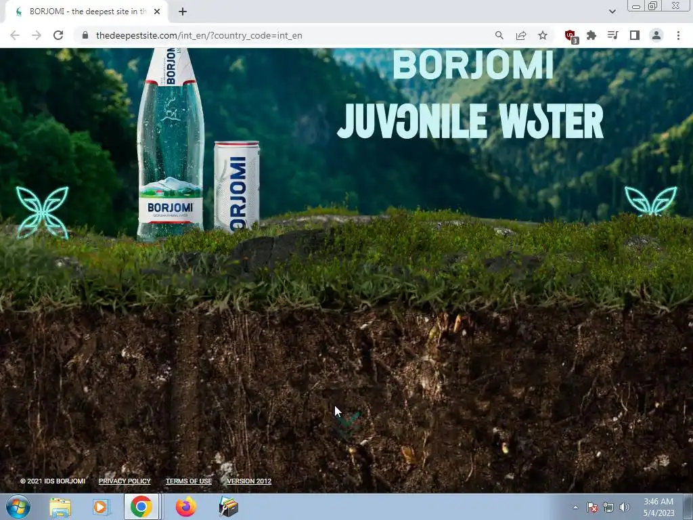Open the Chrome profile avatar
Image resolution: width=693 pixels, height=520 pixels.
click(x=656, y=35)
